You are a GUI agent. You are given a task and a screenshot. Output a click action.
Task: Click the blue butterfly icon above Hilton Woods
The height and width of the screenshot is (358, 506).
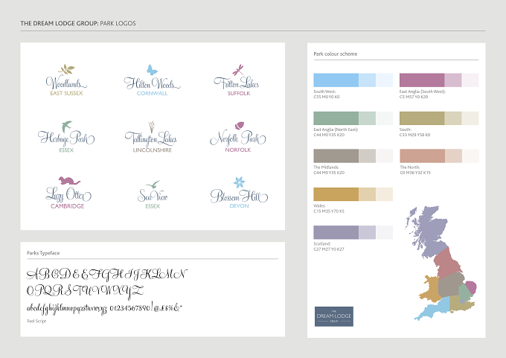152,70
